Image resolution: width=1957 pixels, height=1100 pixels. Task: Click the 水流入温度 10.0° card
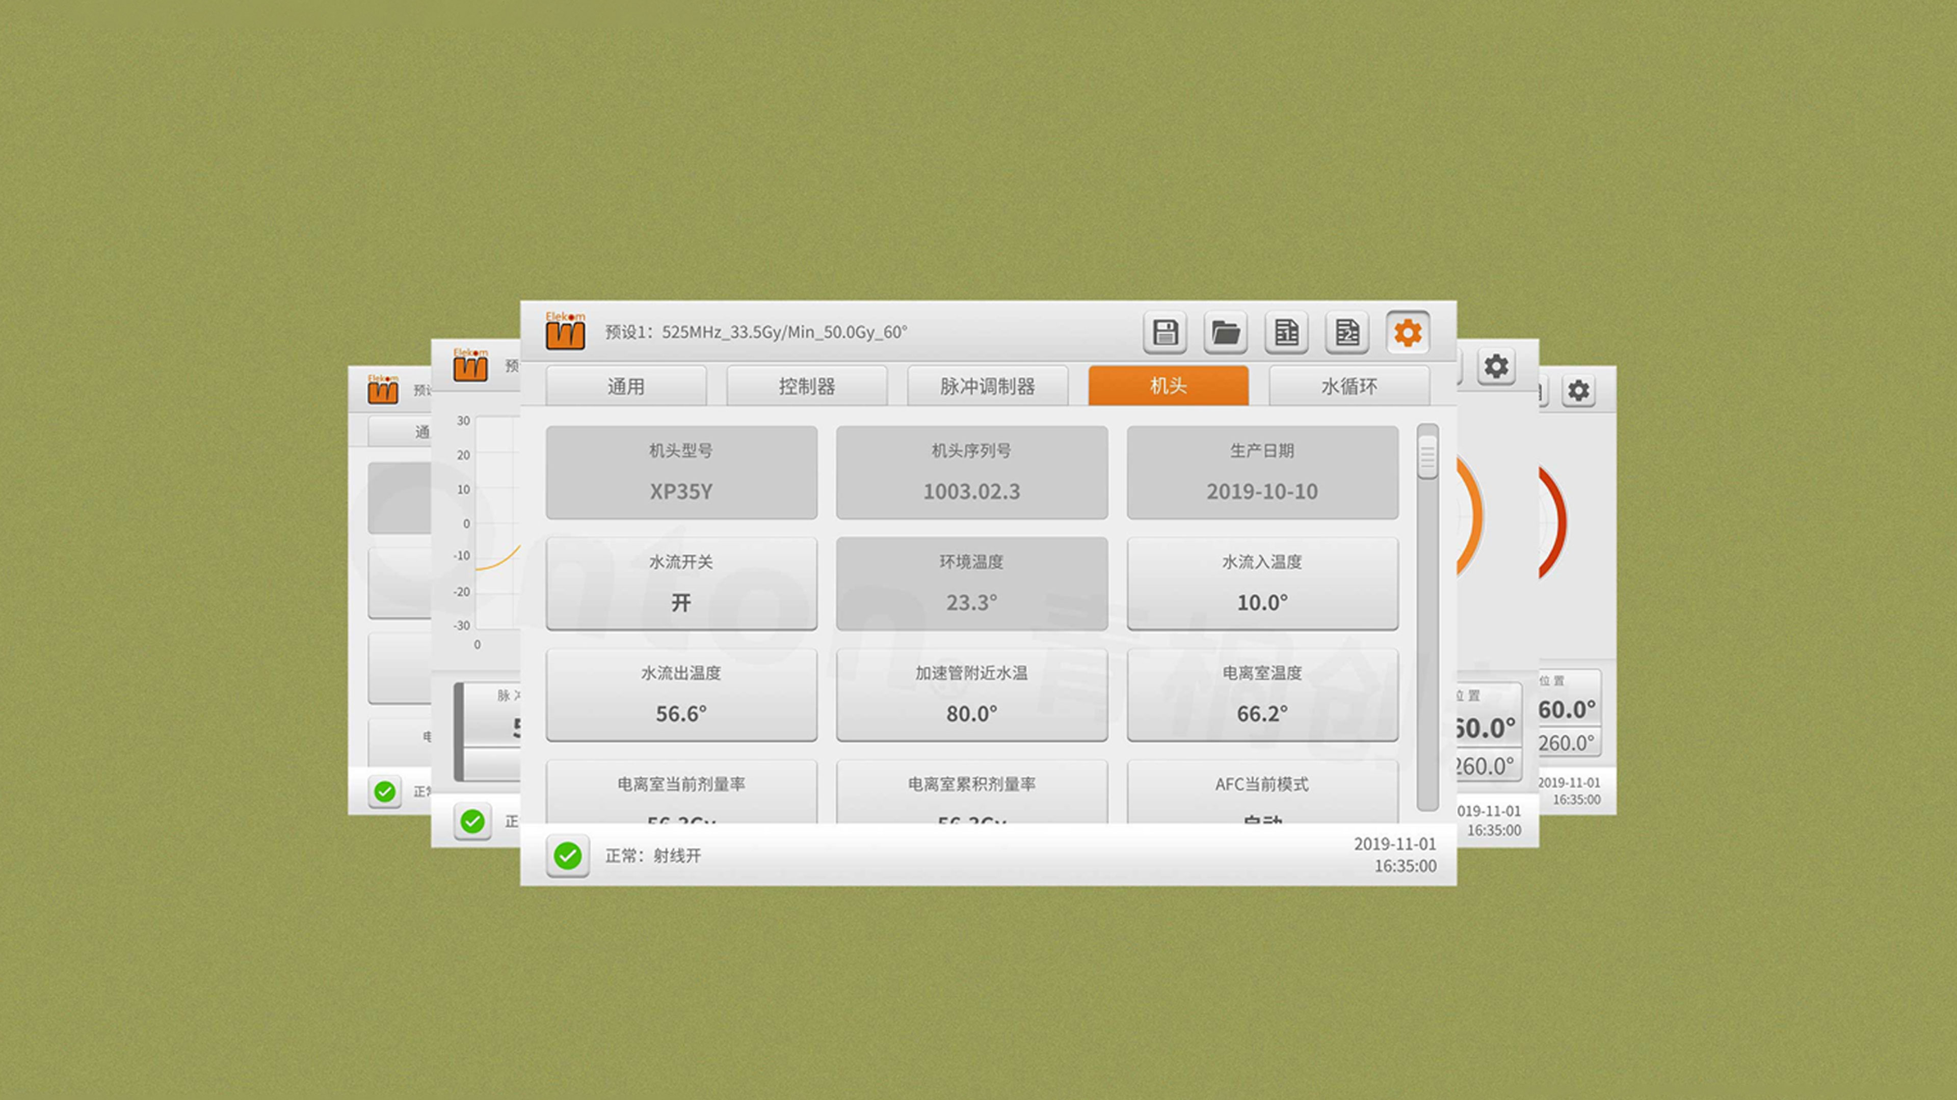tap(1263, 584)
